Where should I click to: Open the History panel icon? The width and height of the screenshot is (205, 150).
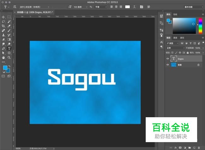coord(161,16)
